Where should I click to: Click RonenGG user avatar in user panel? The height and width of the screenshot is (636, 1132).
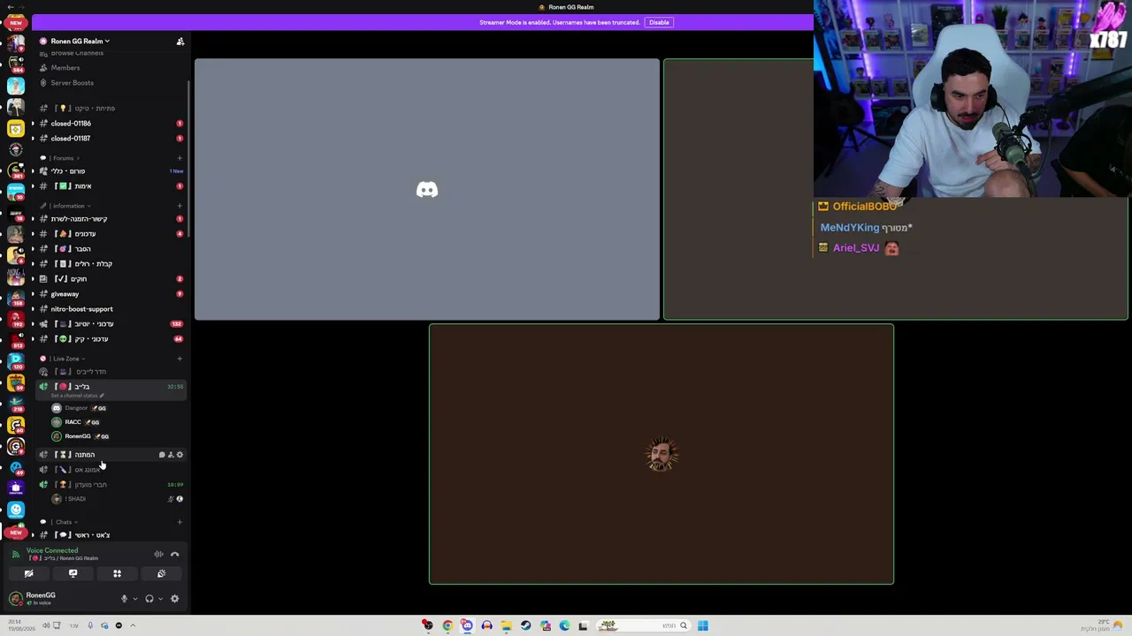coord(16,599)
